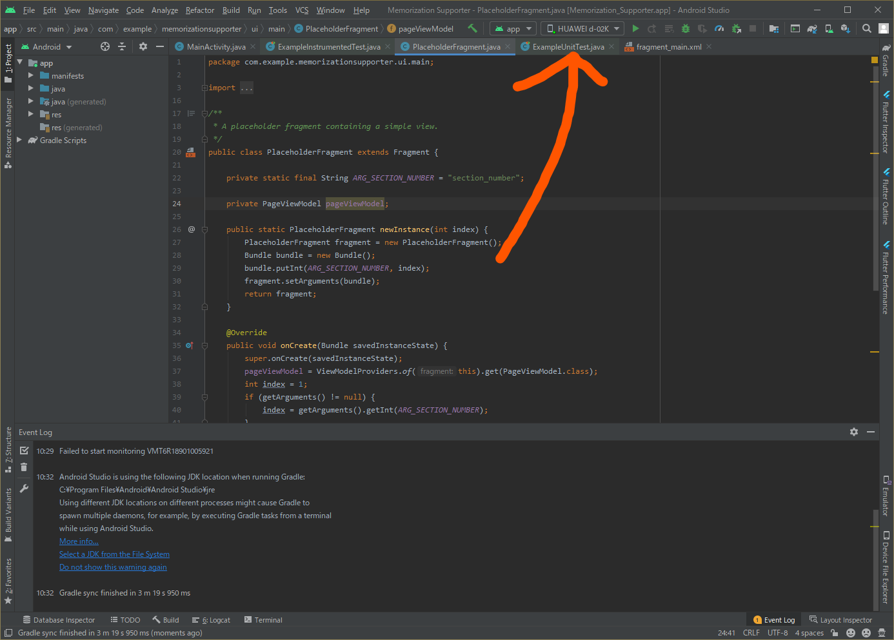Open the Logcat tool window button

[x=211, y=620]
